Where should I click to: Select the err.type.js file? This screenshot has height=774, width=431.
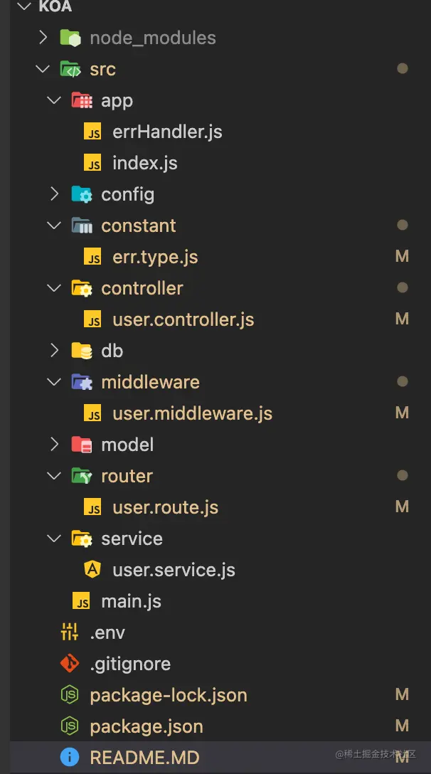pyautogui.click(x=155, y=257)
